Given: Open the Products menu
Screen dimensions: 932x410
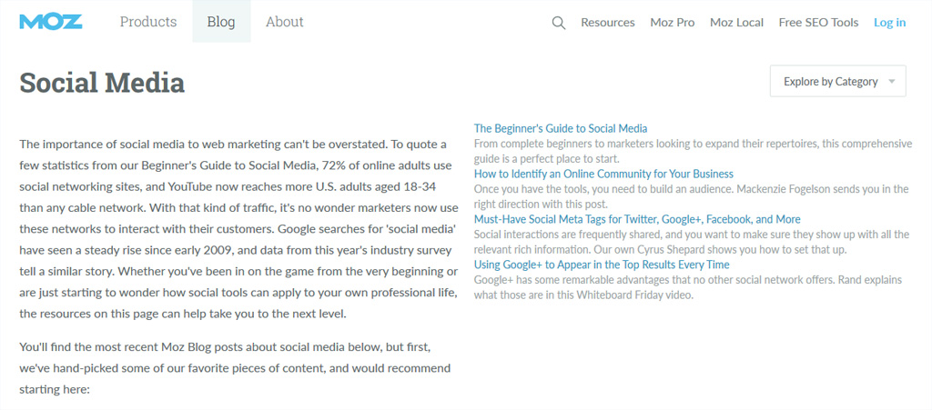Looking at the screenshot, I should [x=148, y=22].
